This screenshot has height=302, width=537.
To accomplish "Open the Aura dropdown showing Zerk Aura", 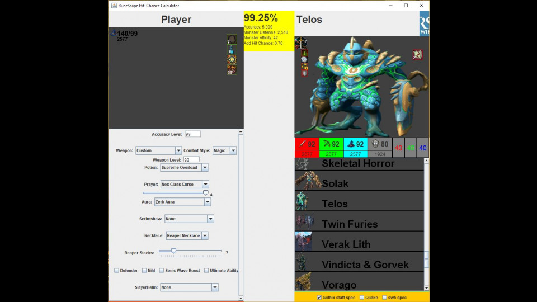I will pyautogui.click(x=182, y=202).
